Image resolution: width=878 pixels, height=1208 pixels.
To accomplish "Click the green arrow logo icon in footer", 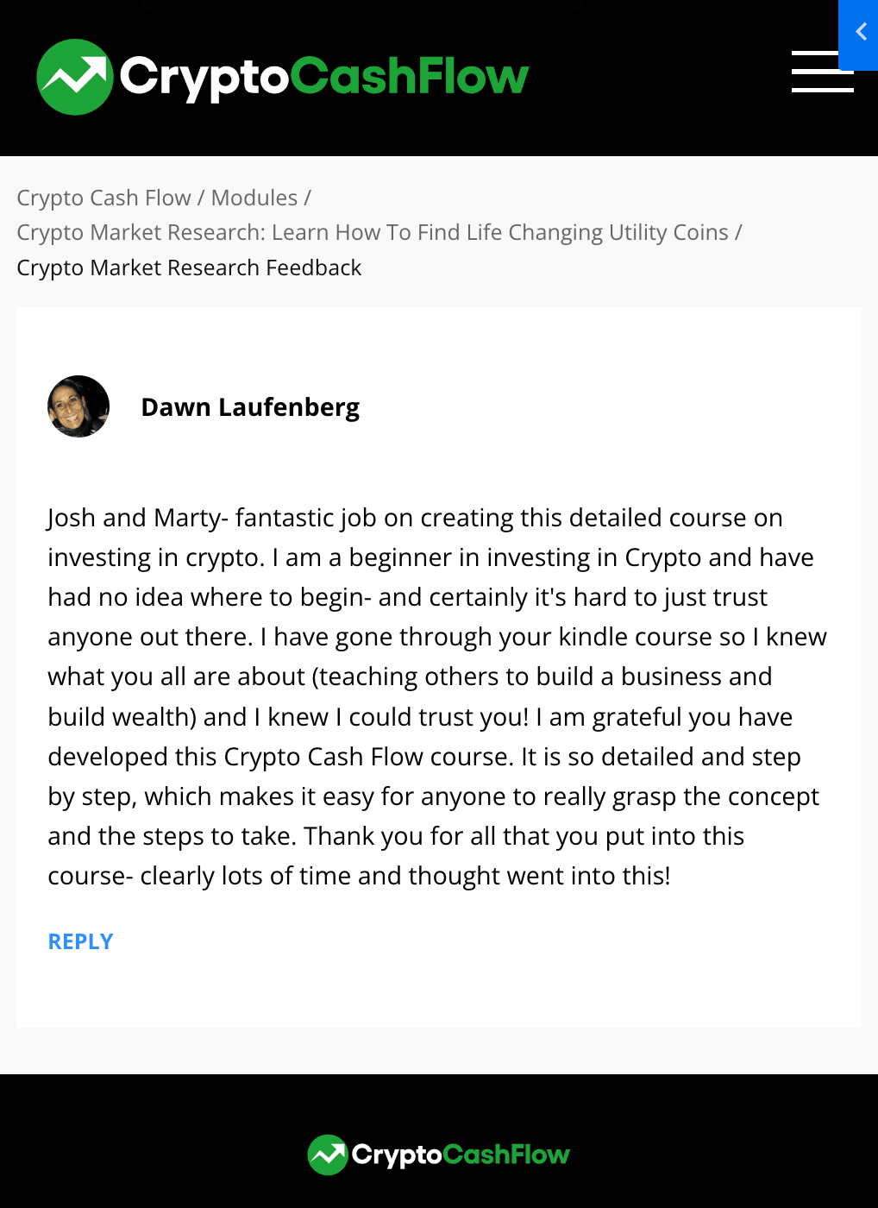I will [x=328, y=1155].
